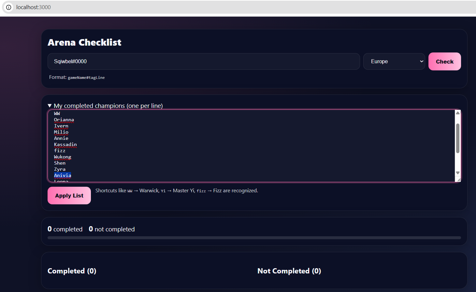The height and width of the screenshot is (292, 476).
Task: Click the Not Completed (0) heading
Action: point(289,271)
